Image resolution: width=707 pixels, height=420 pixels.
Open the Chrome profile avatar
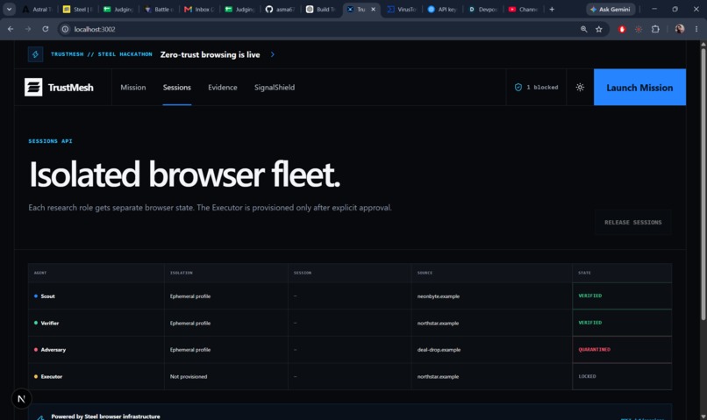click(680, 29)
